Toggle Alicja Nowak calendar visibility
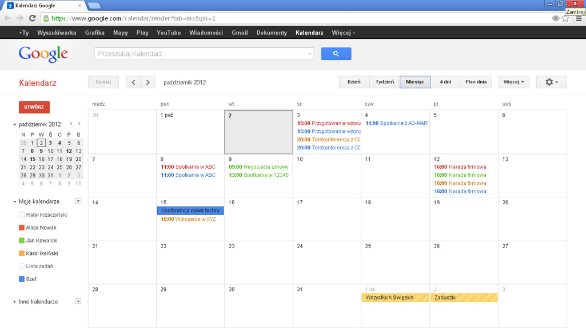 22,228
